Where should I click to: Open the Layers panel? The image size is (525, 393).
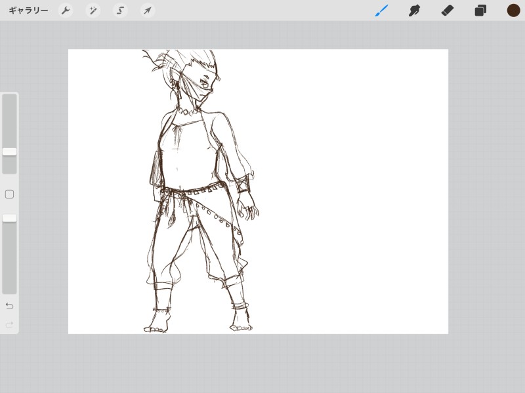[480, 10]
